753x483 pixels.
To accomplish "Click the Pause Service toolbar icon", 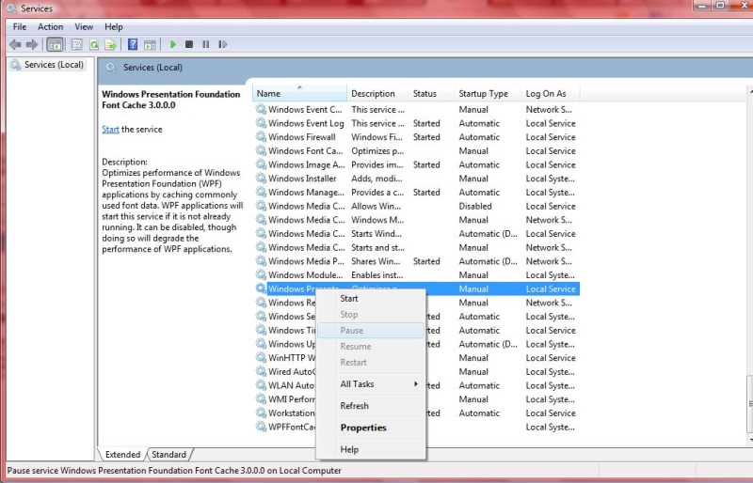I will click(x=205, y=44).
